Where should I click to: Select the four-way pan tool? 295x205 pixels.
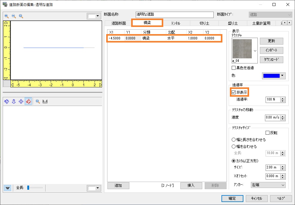point(21,101)
